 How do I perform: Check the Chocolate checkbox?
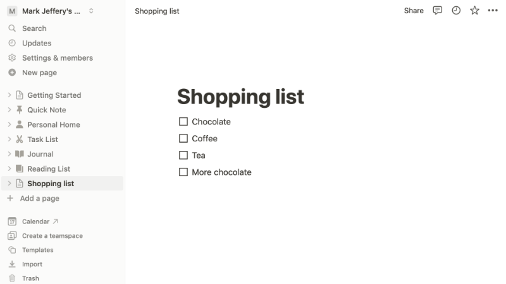click(x=183, y=122)
